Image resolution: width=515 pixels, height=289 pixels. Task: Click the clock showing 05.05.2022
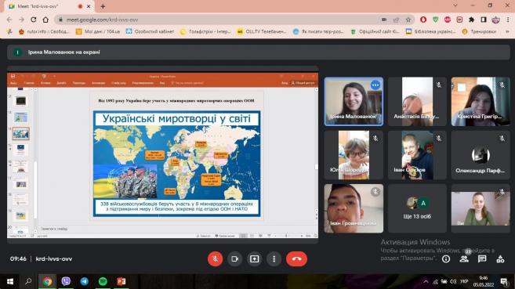coord(484,281)
